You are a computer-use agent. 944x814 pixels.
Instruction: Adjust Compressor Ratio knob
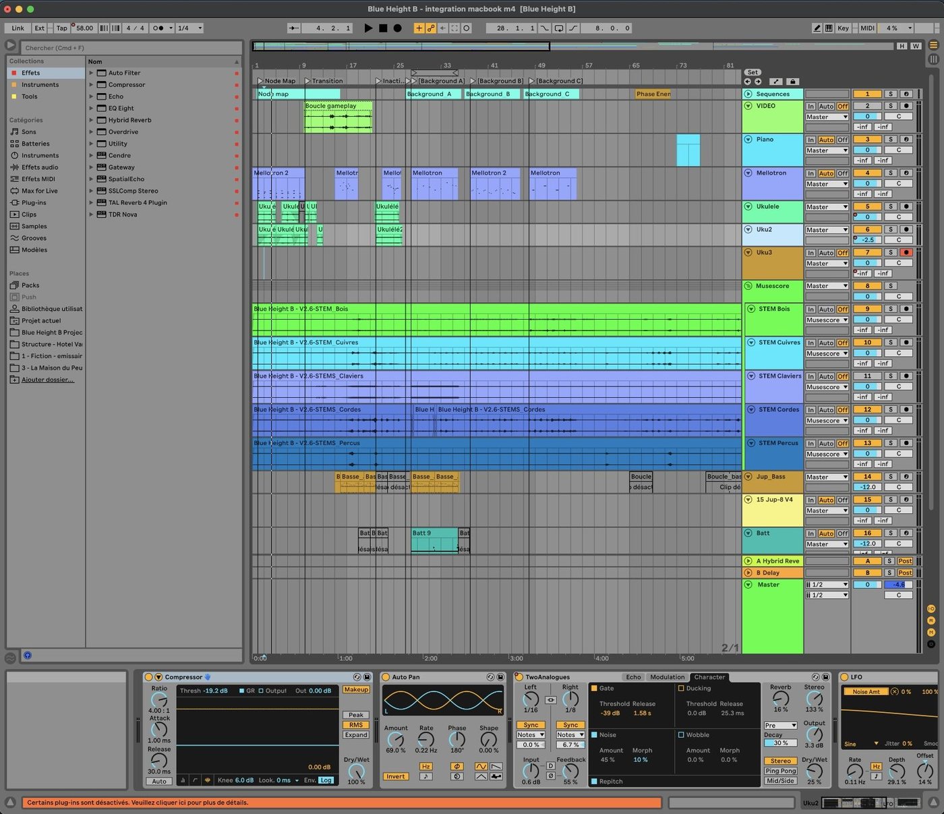coord(159,700)
